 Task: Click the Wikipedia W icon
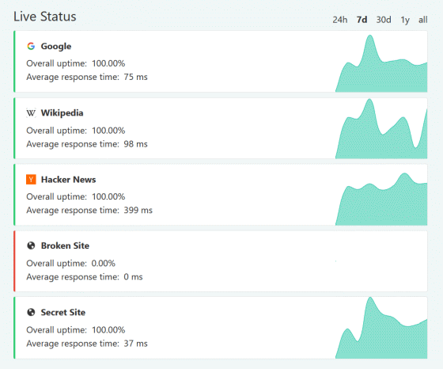31,112
